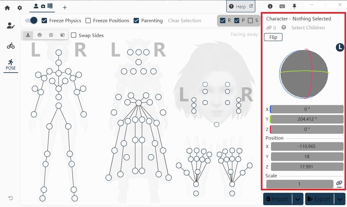Switch to the matrix grid view icon
This screenshot has width=347, height=207.
[51, 35]
